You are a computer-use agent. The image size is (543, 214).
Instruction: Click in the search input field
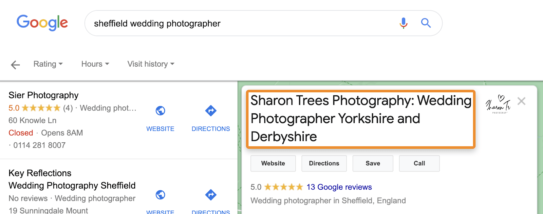click(238, 23)
